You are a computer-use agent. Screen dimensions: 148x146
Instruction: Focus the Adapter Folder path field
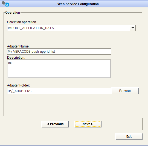click(x=59, y=91)
